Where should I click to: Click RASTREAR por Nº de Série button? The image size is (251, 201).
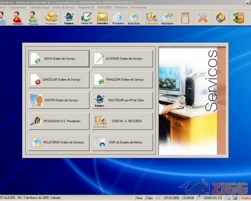tap(123, 100)
